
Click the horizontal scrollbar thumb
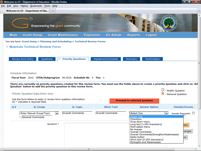(89, 149)
